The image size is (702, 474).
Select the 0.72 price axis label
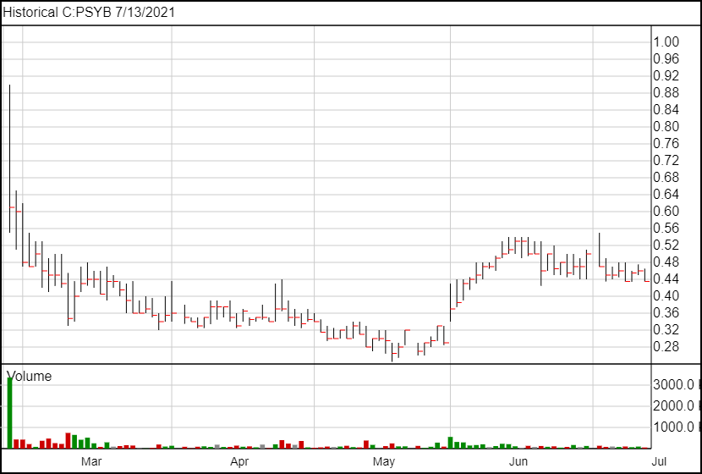666,160
